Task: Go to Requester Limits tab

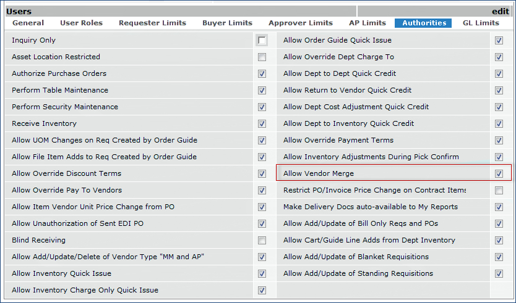Action: click(152, 23)
